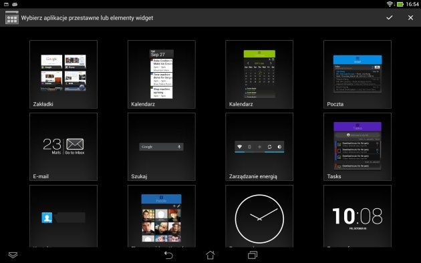Select the E-mail counter widget
The width and height of the screenshot is (421, 263).
click(63, 147)
